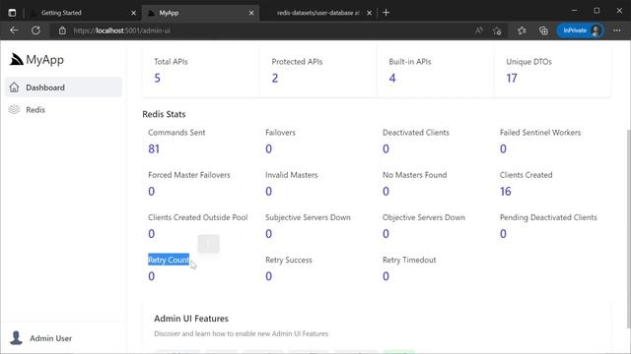Close the redis-datasets tab
The width and height of the screenshot is (631, 354).
coord(369,13)
